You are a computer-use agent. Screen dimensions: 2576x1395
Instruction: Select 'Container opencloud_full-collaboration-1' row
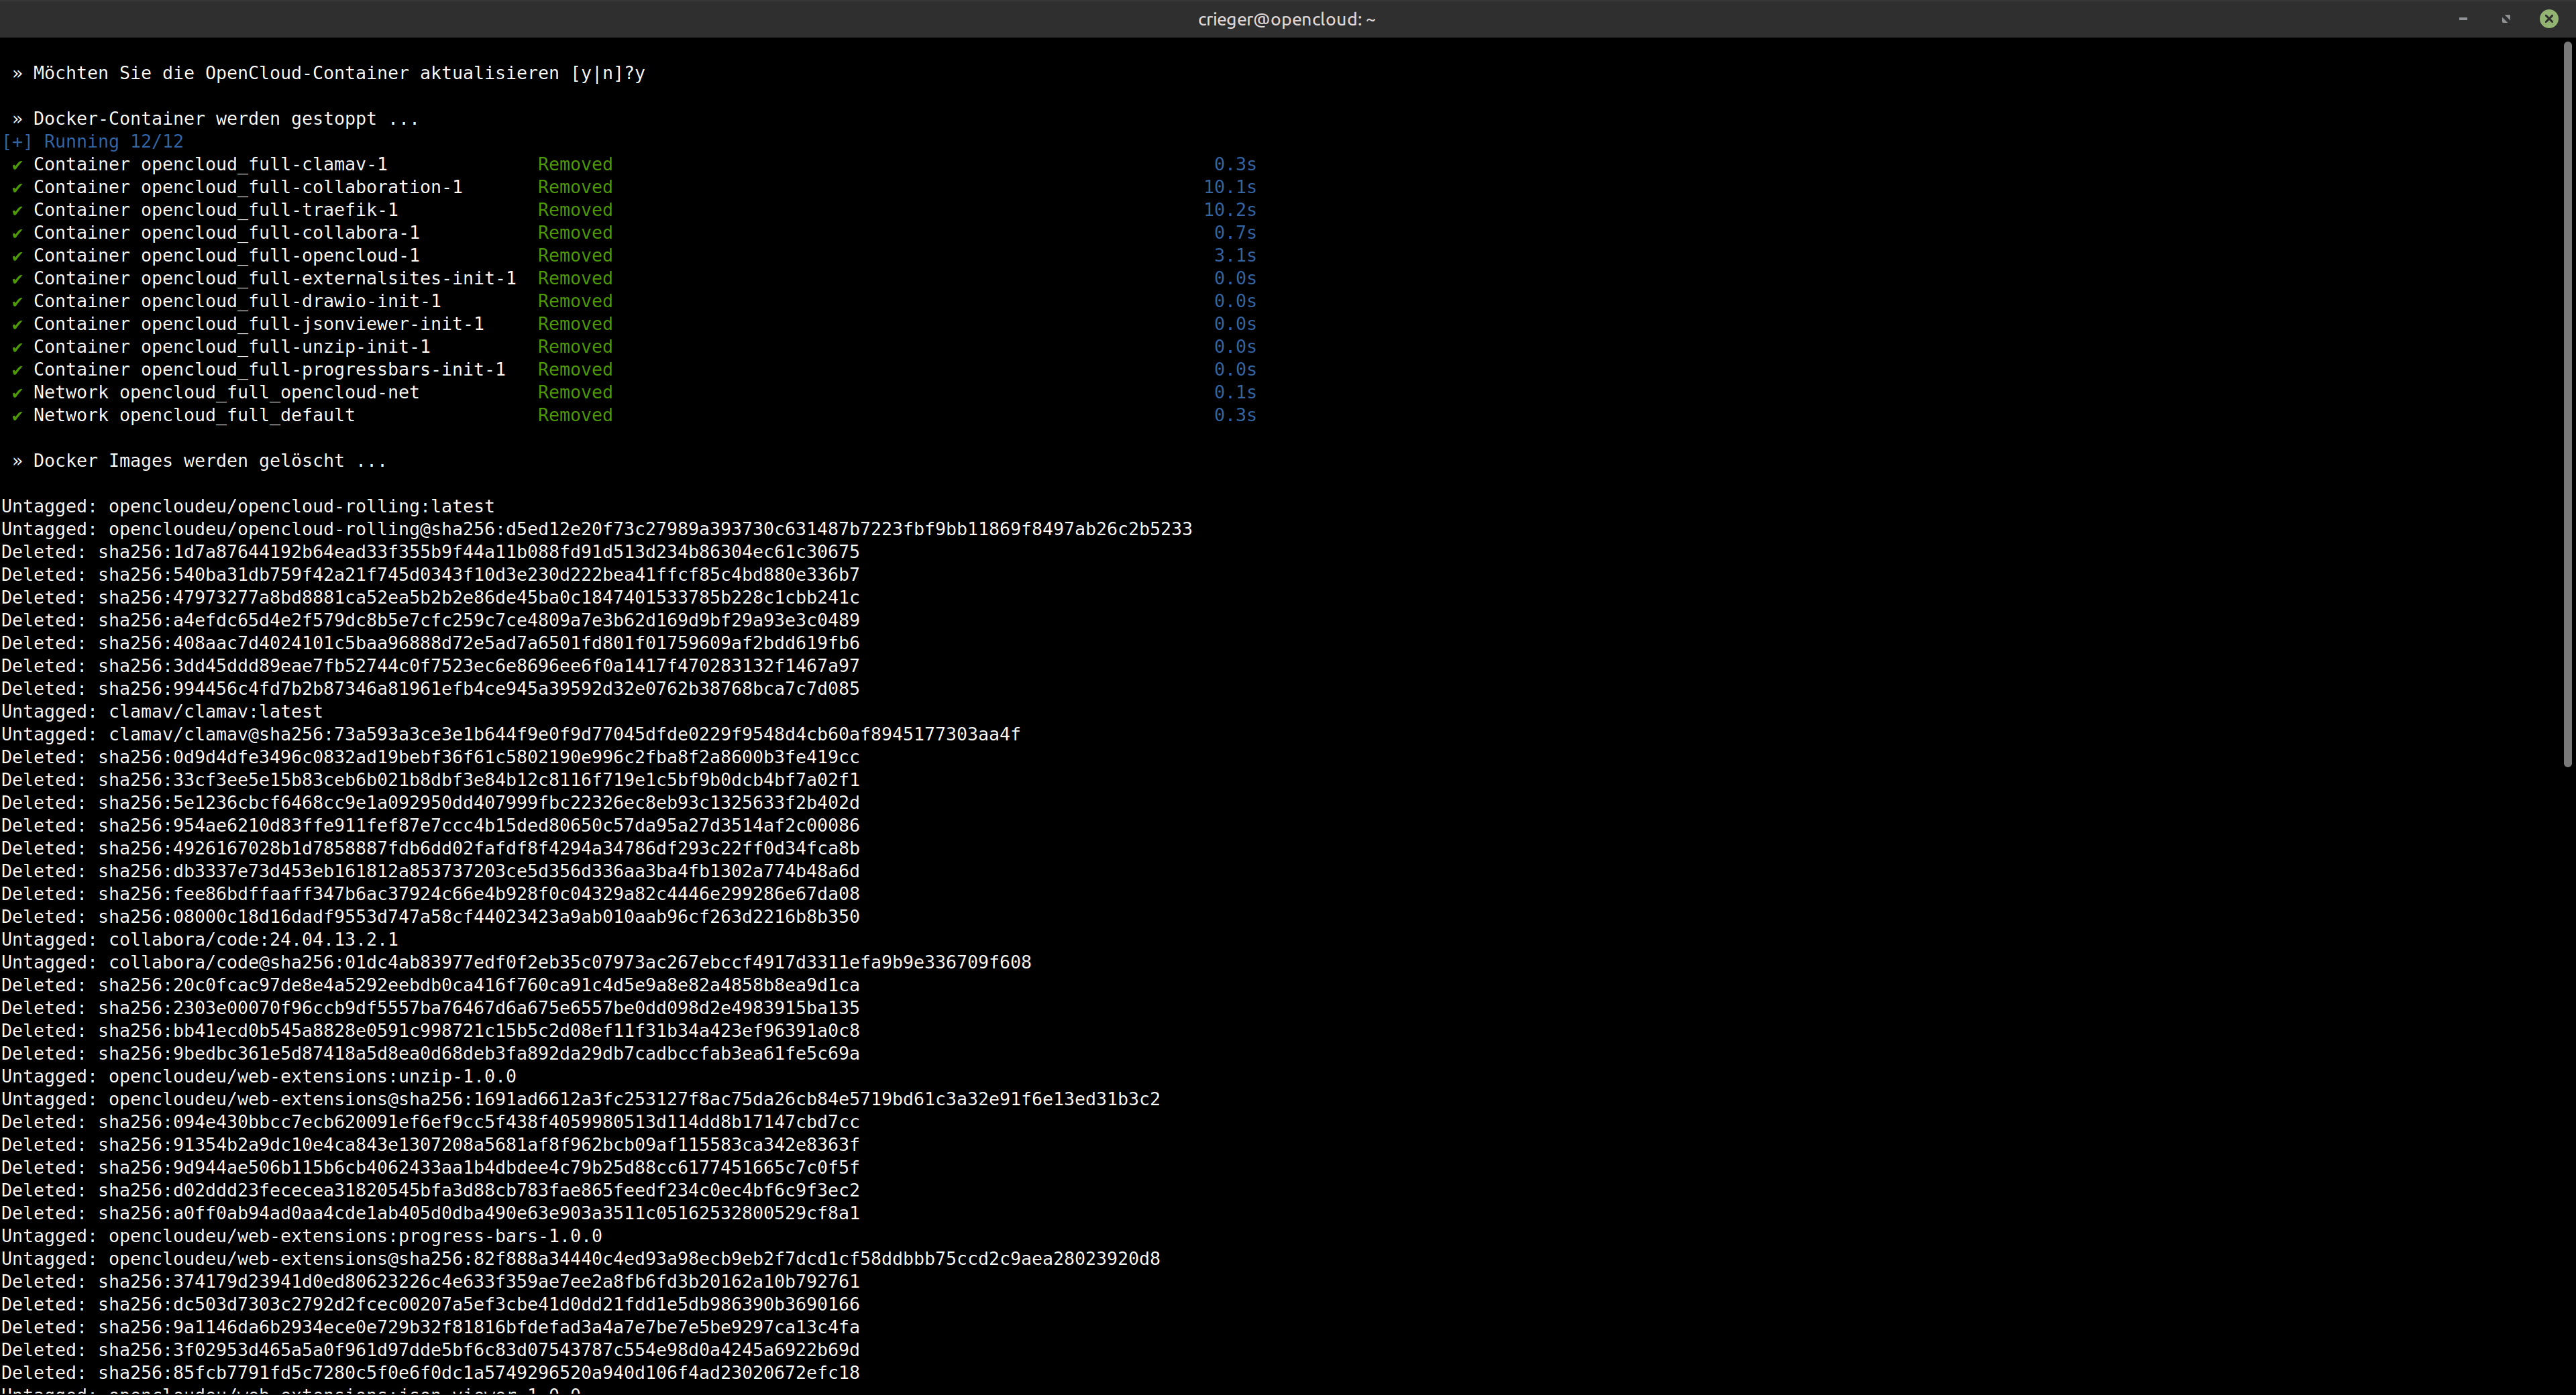coord(634,187)
